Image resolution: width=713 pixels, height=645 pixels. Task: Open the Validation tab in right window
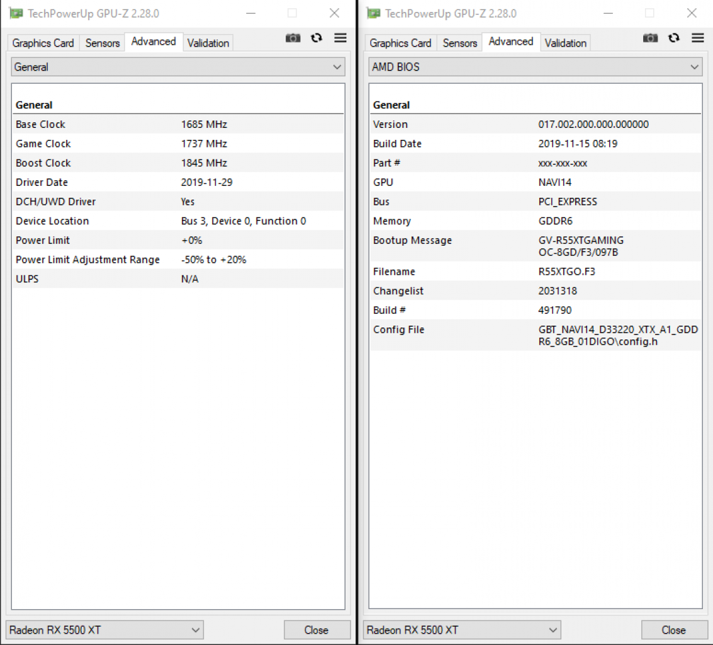[x=566, y=43]
